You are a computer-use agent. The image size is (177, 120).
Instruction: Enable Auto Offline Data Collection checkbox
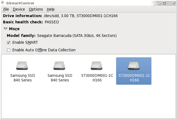pyautogui.click(x=9, y=50)
